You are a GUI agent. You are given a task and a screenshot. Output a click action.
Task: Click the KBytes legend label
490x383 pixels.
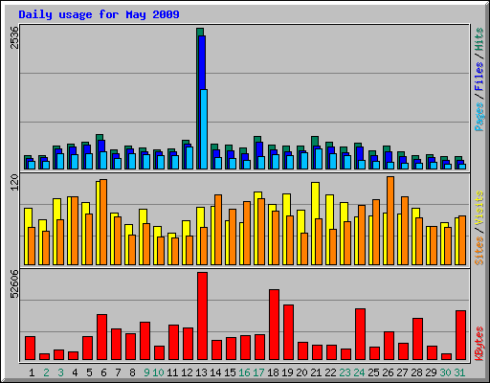click(x=479, y=344)
